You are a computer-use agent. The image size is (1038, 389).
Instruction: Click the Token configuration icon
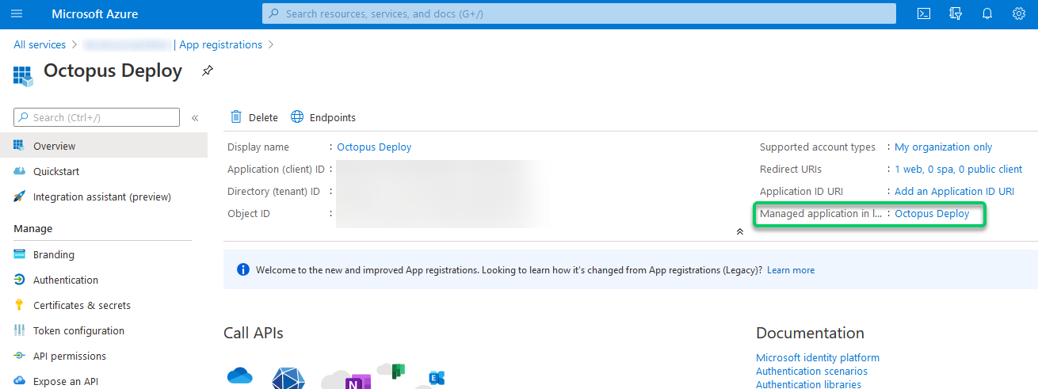tap(20, 330)
